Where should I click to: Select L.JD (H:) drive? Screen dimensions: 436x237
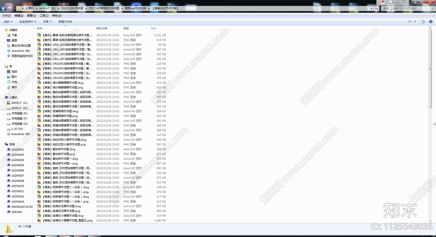pos(17,129)
